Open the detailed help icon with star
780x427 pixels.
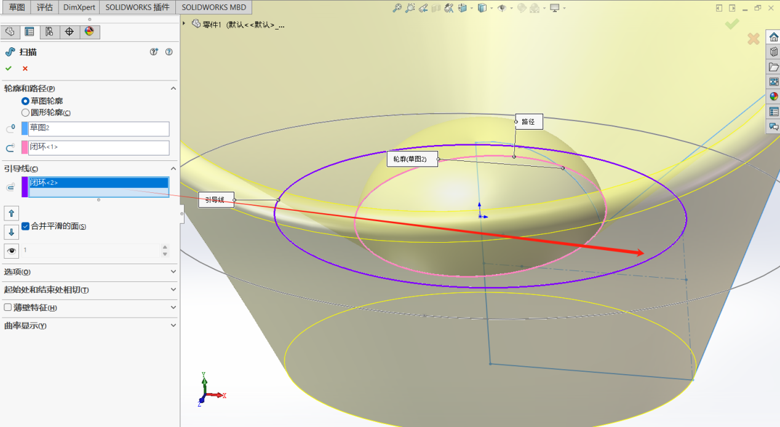(154, 52)
